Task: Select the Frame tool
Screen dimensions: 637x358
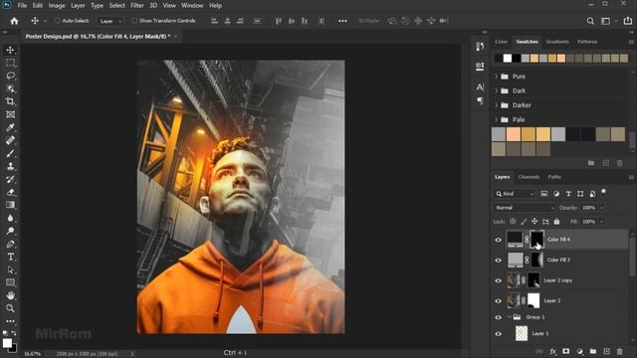Action: click(x=11, y=114)
